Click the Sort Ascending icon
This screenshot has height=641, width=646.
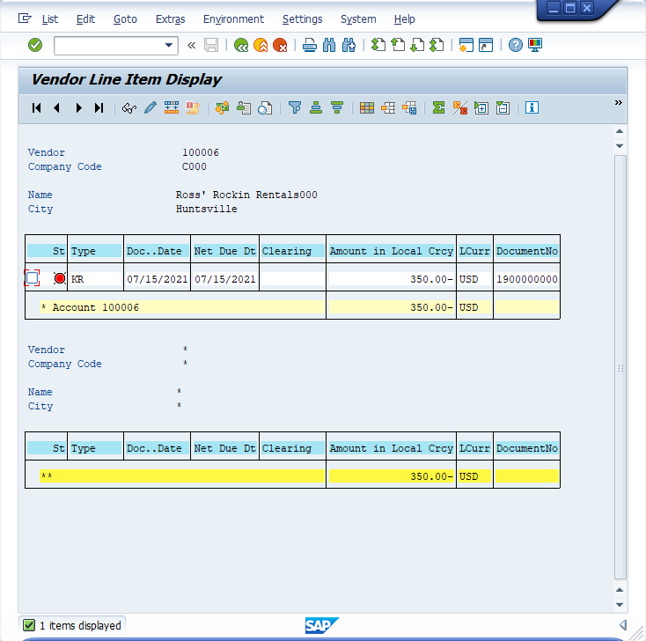(x=316, y=108)
